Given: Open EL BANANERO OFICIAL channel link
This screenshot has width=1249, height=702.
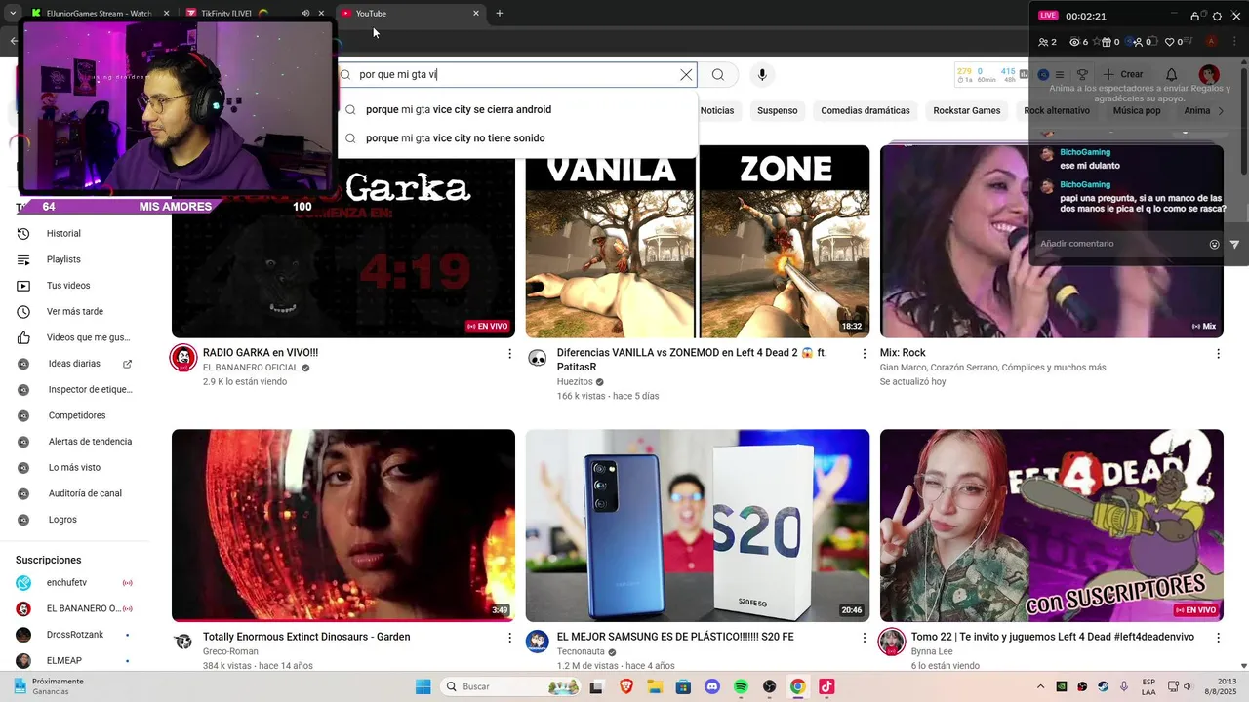Looking at the screenshot, I should point(251,368).
